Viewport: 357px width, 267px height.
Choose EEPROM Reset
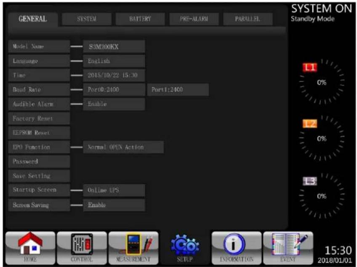pyautogui.click(x=39, y=133)
